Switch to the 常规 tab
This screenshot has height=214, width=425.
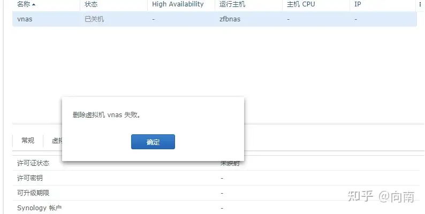28,140
